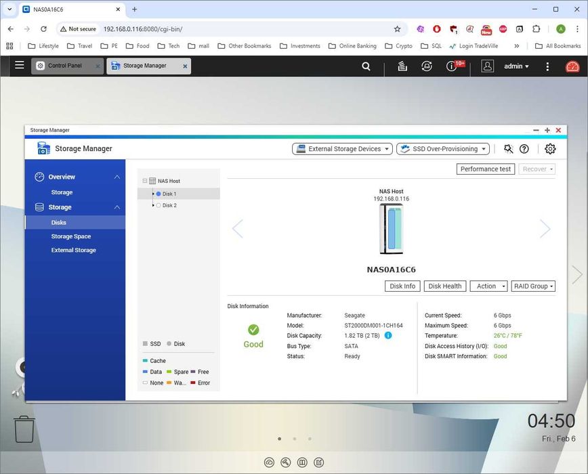Open the QTS main hamburger menu
The width and height of the screenshot is (588, 474).
tap(20, 65)
